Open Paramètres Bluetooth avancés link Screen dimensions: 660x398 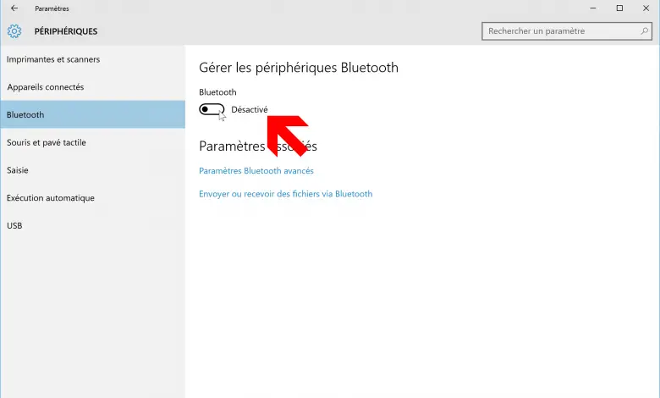click(256, 170)
